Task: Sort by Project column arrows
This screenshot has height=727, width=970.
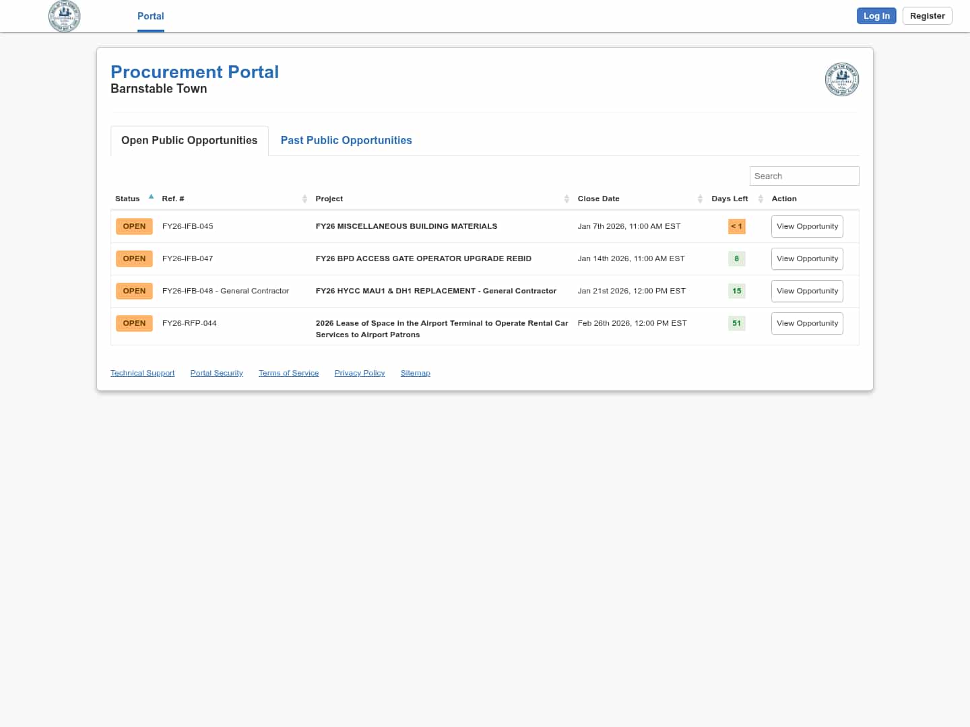Action: tap(567, 199)
